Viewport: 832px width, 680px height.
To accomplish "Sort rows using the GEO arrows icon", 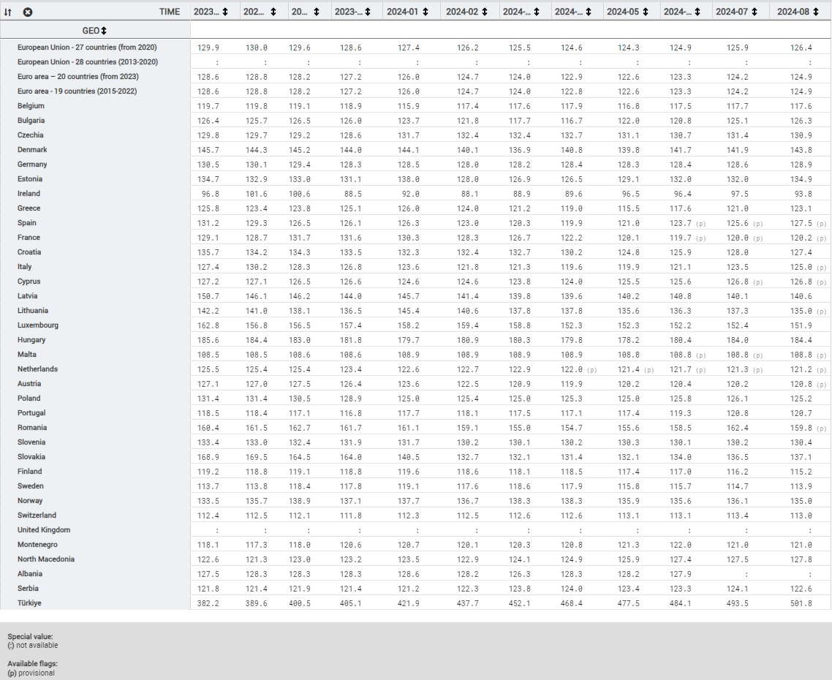I will click(103, 31).
